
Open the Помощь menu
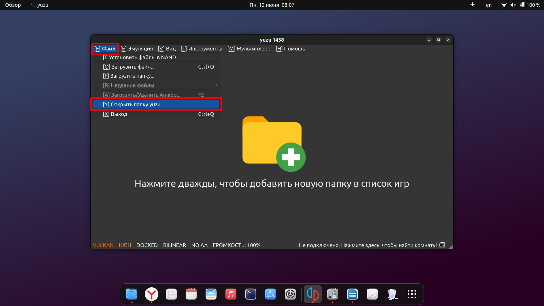pyautogui.click(x=290, y=49)
